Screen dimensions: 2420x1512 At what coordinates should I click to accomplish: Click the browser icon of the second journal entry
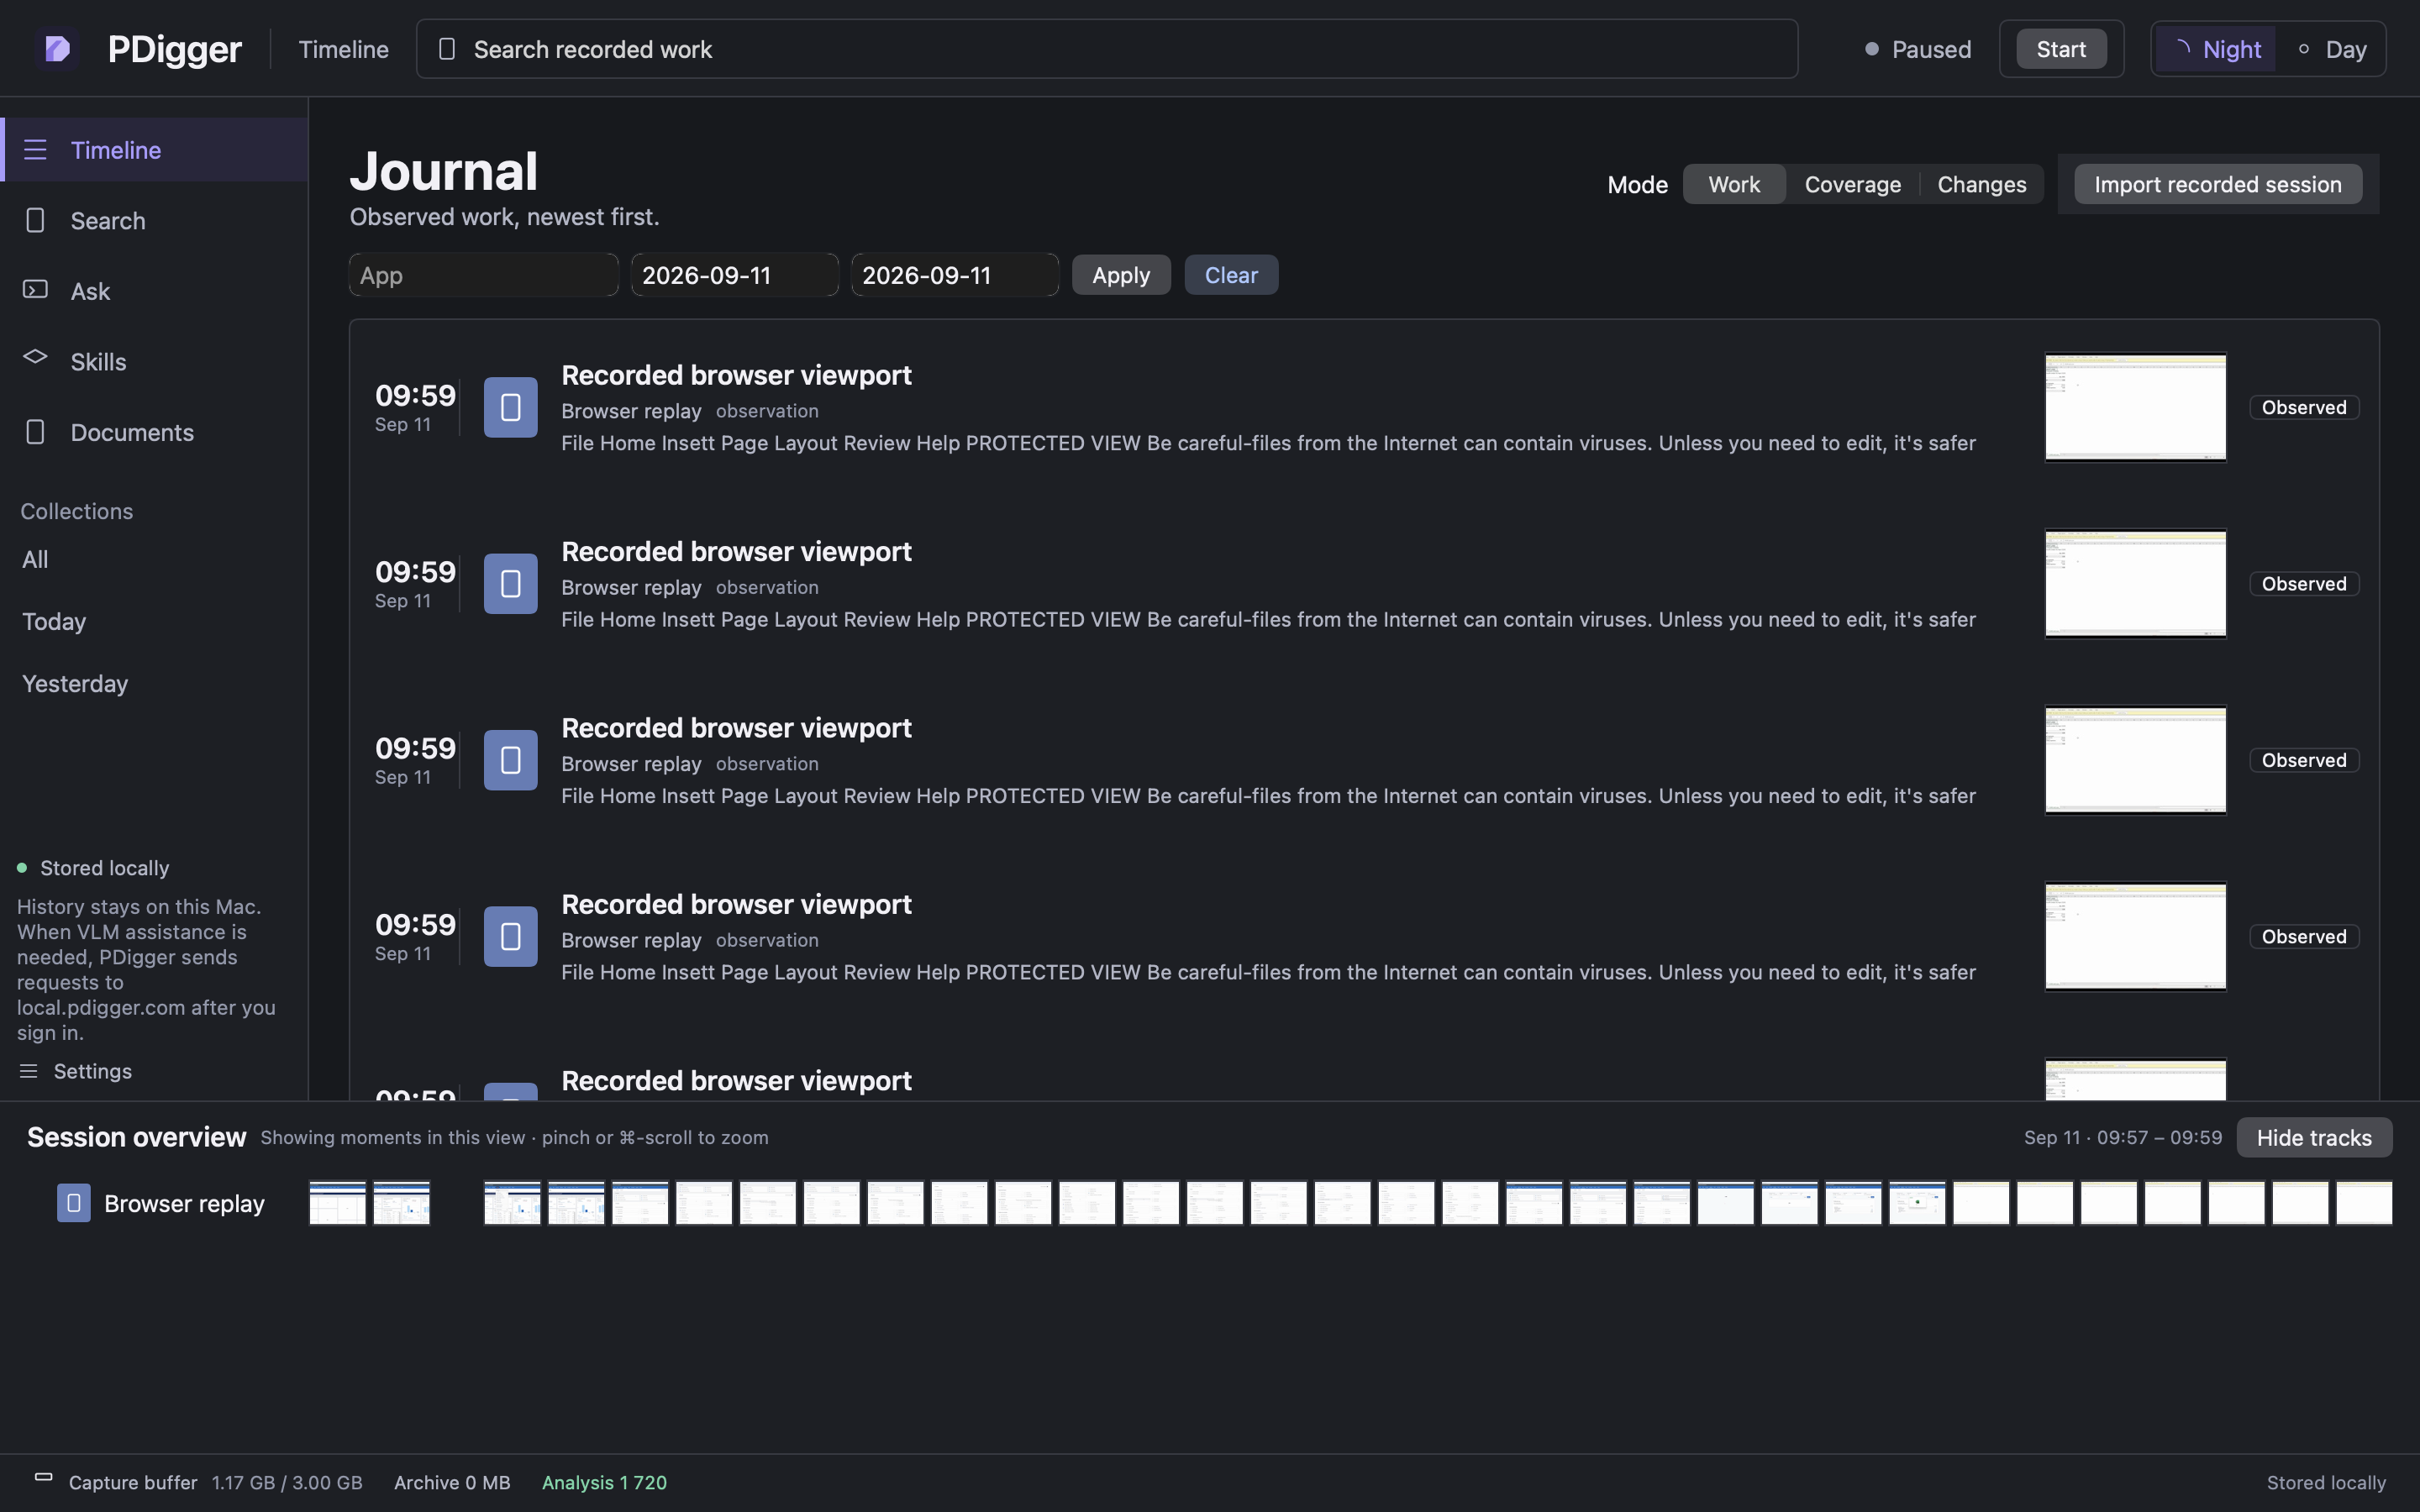(511, 584)
